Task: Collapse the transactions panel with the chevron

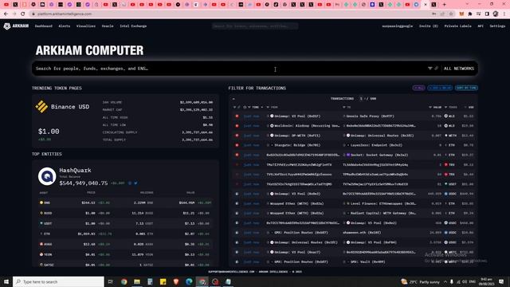Action: (233, 99)
